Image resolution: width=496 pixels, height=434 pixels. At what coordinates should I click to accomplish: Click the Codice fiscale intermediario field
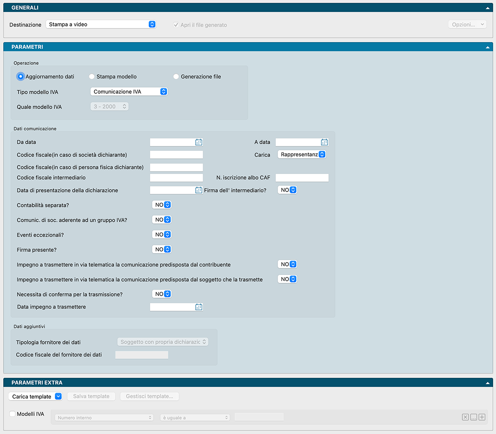176,178
